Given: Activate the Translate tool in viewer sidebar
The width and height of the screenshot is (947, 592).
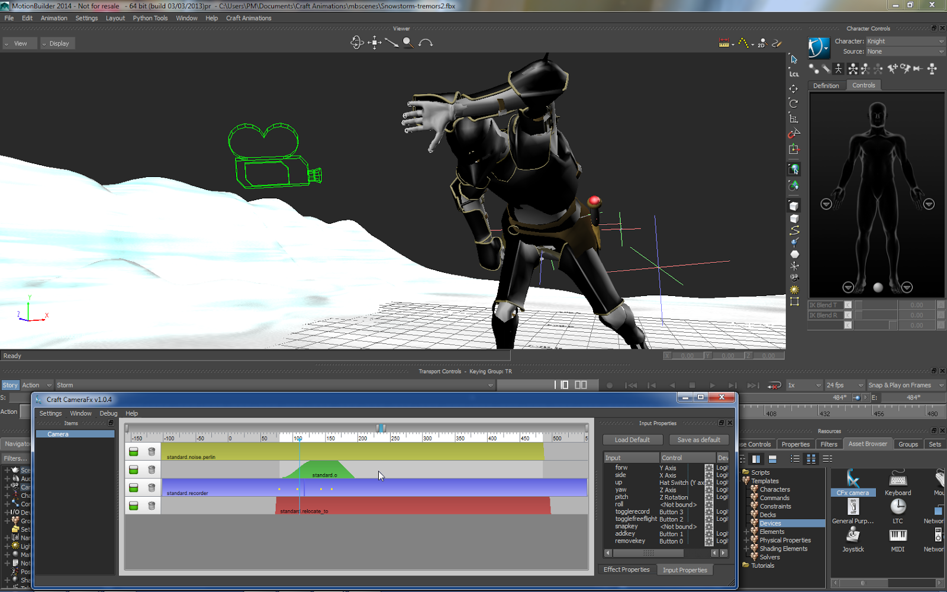Looking at the screenshot, I should pos(794,89).
